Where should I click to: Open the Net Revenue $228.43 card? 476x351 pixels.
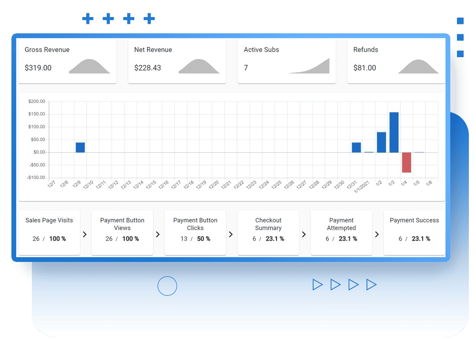pyautogui.click(x=177, y=61)
